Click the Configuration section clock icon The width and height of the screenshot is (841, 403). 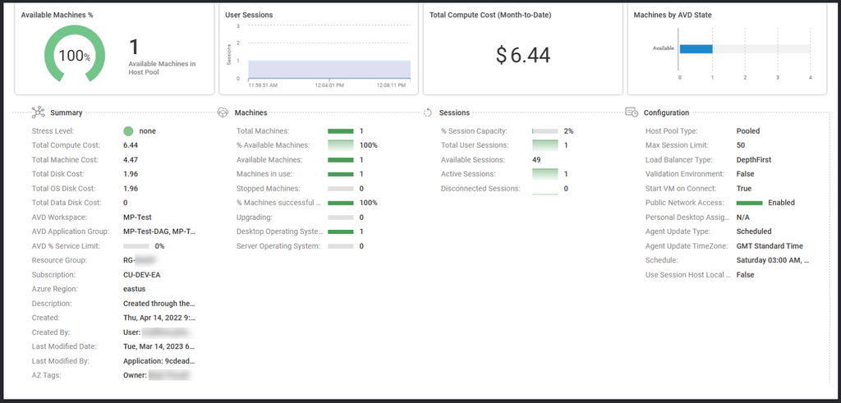(632, 112)
